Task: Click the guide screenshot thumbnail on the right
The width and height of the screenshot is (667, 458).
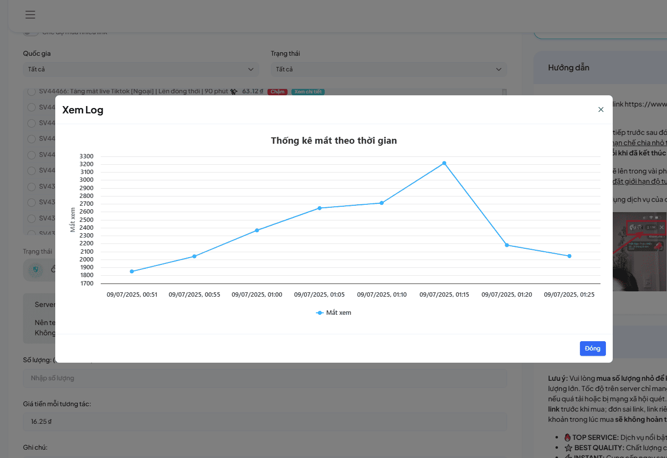Action: (x=640, y=252)
